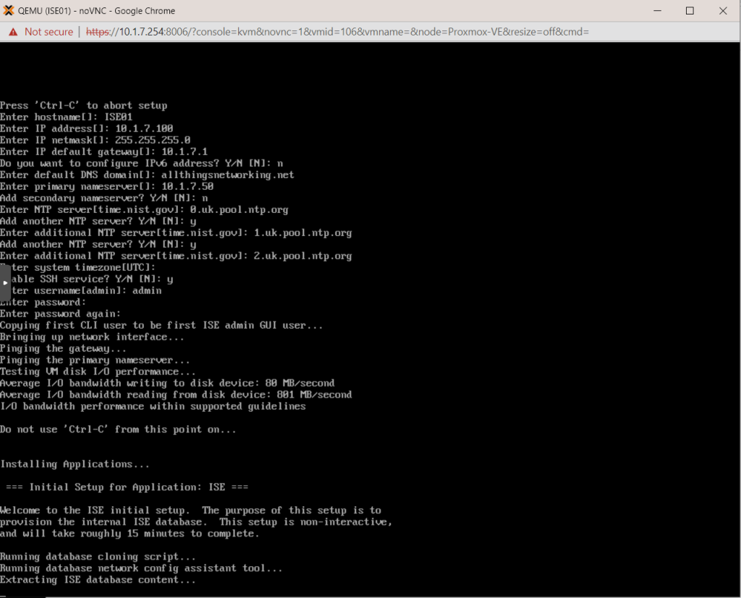Click the noVNC X icon in title bar

click(x=9, y=10)
